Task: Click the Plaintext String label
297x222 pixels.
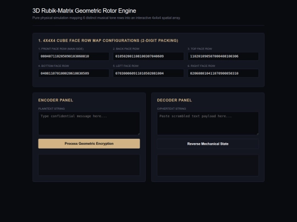Action: point(52,109)
